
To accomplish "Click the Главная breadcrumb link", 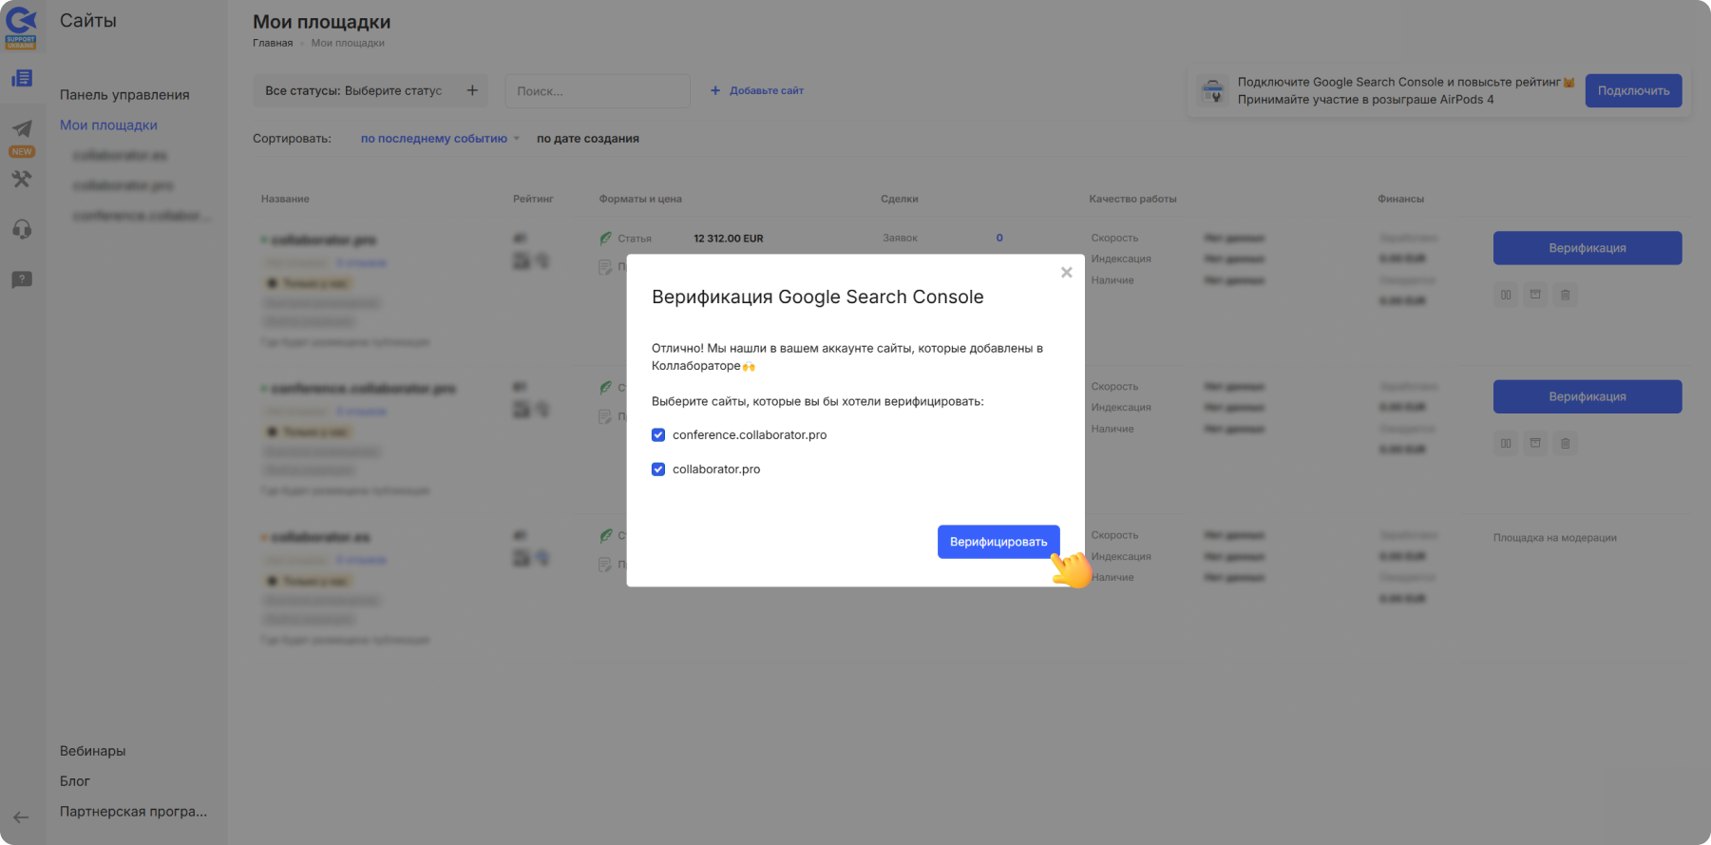I will [273, 43].
